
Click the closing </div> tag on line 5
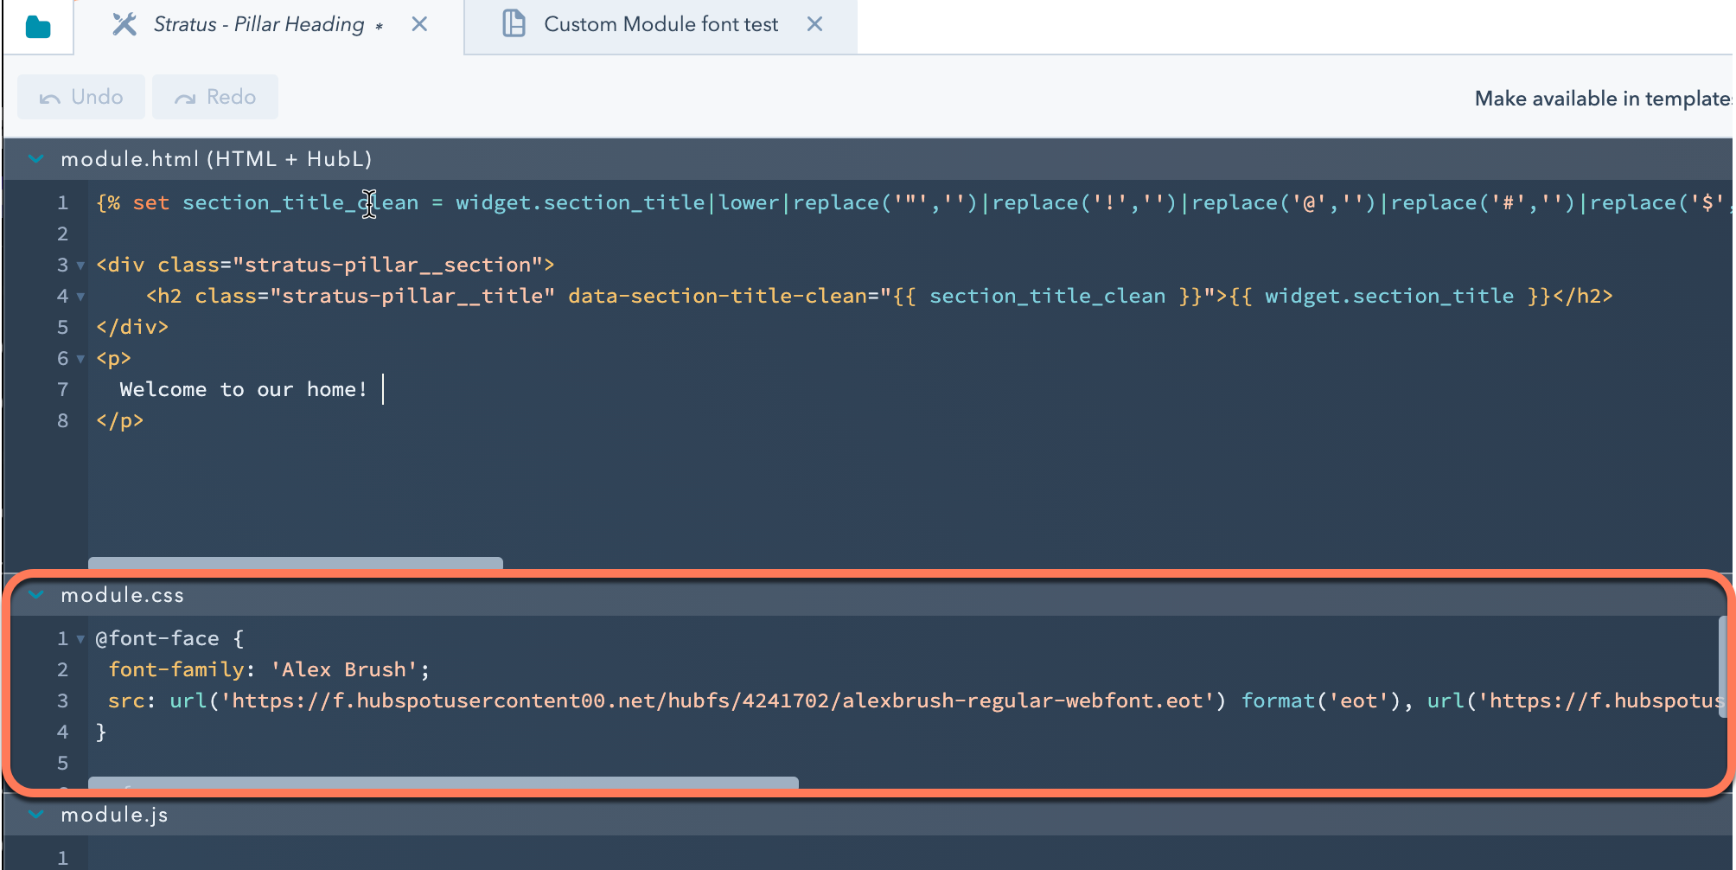[x=132, y=327]
